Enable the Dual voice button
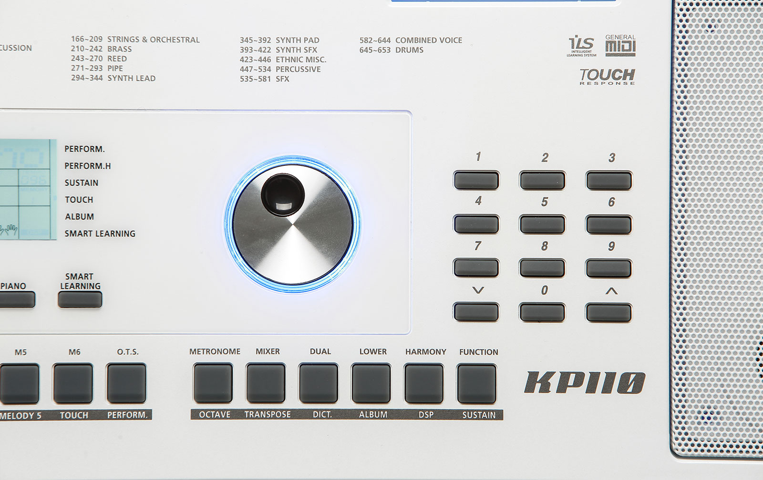The image size is (763, 480). tap(319, 383)
